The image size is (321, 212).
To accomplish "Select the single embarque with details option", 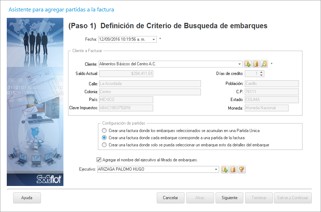I will [x=104, y=145].
